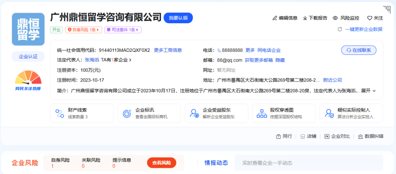Open 企业标讯 bidding info card
The image size is (396, 174).
[149, 113]
